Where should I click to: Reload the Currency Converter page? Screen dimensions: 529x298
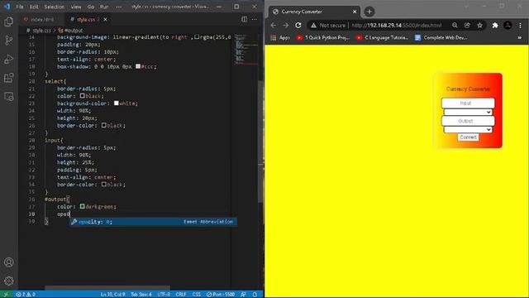298,26
